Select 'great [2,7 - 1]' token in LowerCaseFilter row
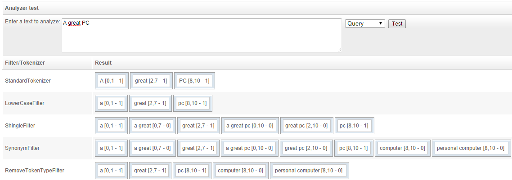 click(x=150, y=103)
